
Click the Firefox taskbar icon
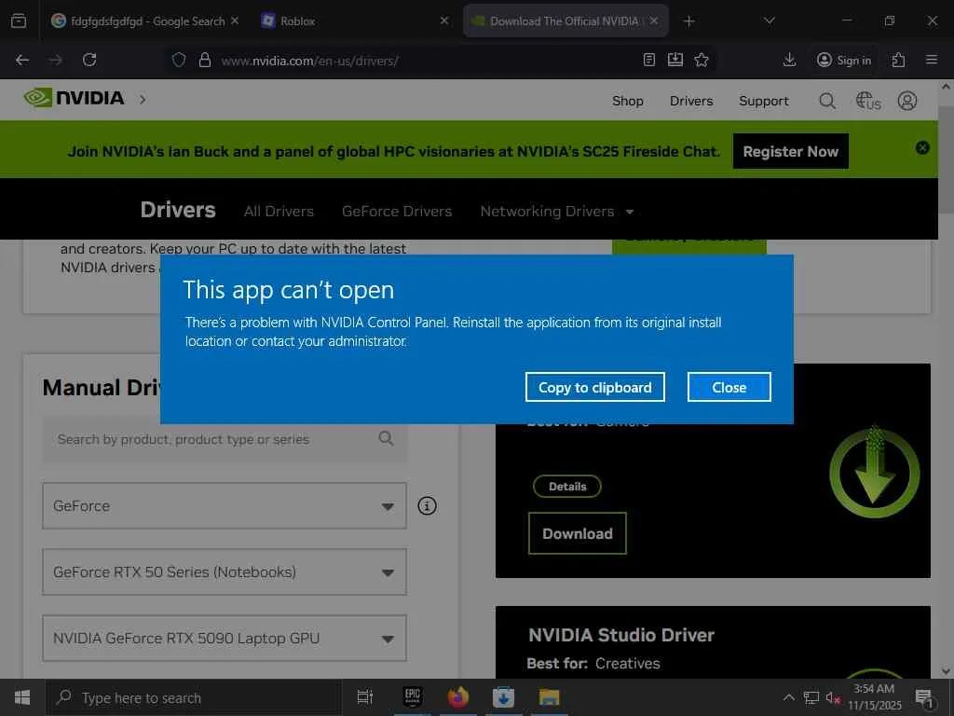[458, 697]
